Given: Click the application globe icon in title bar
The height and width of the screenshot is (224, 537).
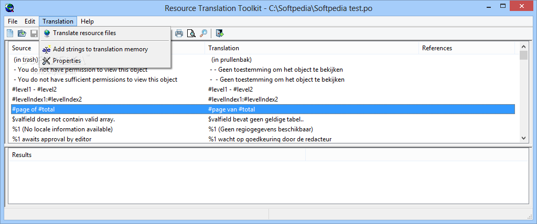Looking at the screenshot, I should tap(9, 7).
